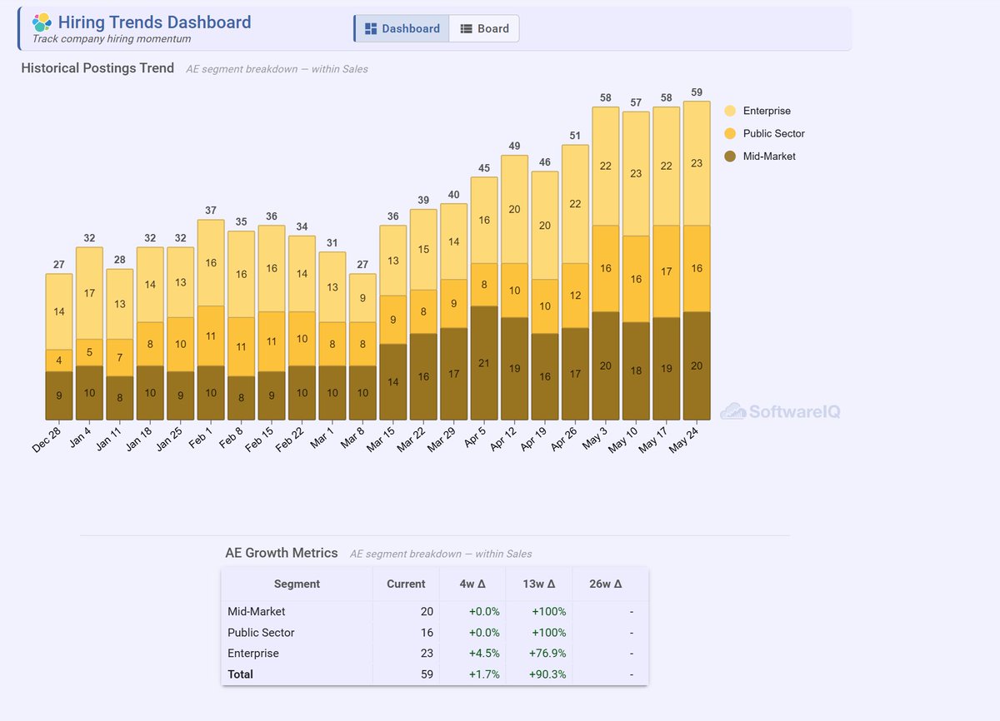Image resolution: width=1000 pixels, height=721 pixels.
Task: Toggle the Public Sector legend swatch
Action: coord(730,133)
